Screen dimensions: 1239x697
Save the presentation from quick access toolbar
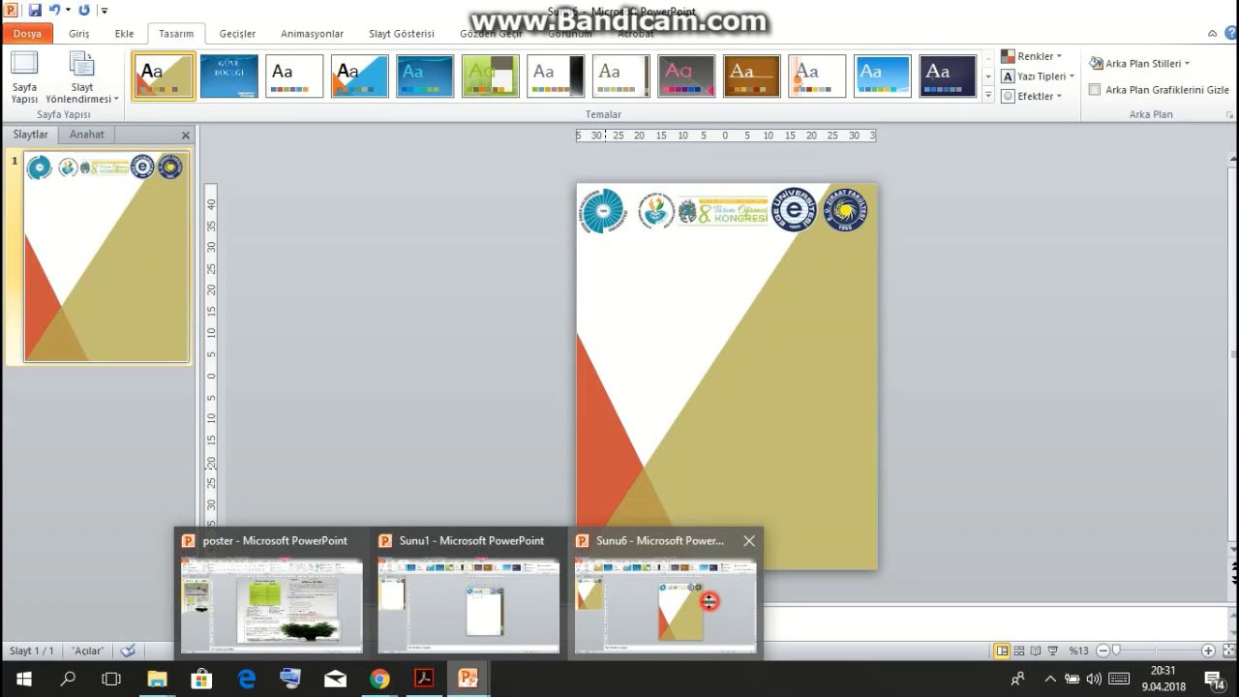pos(35,10)
